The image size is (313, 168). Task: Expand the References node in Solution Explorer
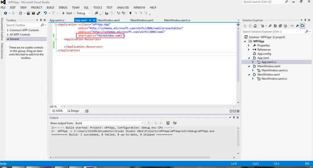coord(249,50)
